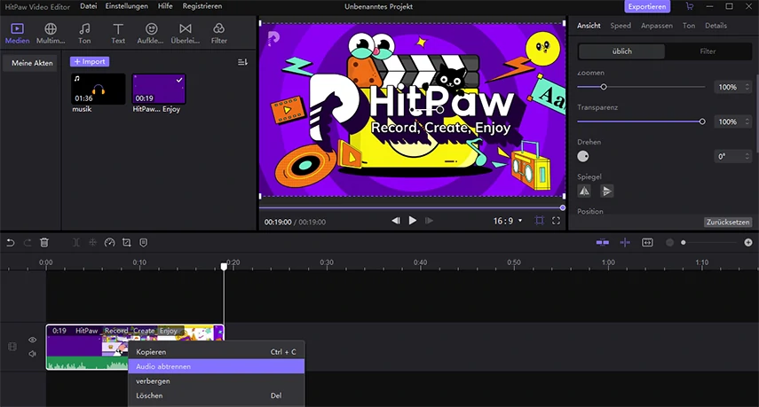
Task: Open the 16:9 aspect ratio dropdown
Action: point(508,221)
